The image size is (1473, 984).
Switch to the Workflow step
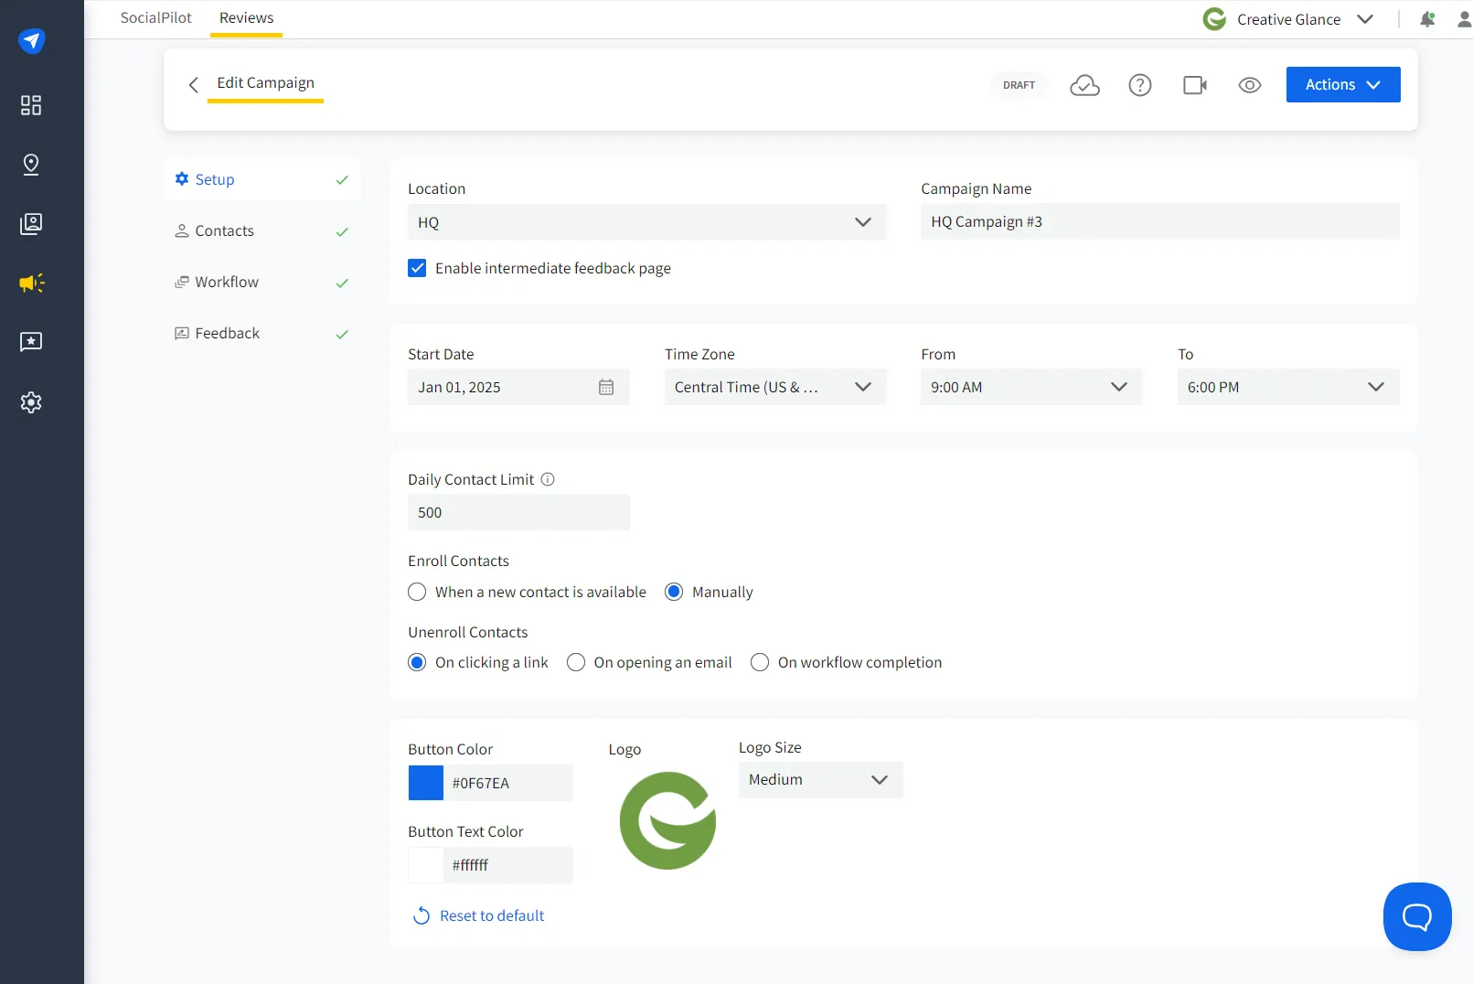coord(227,282)
